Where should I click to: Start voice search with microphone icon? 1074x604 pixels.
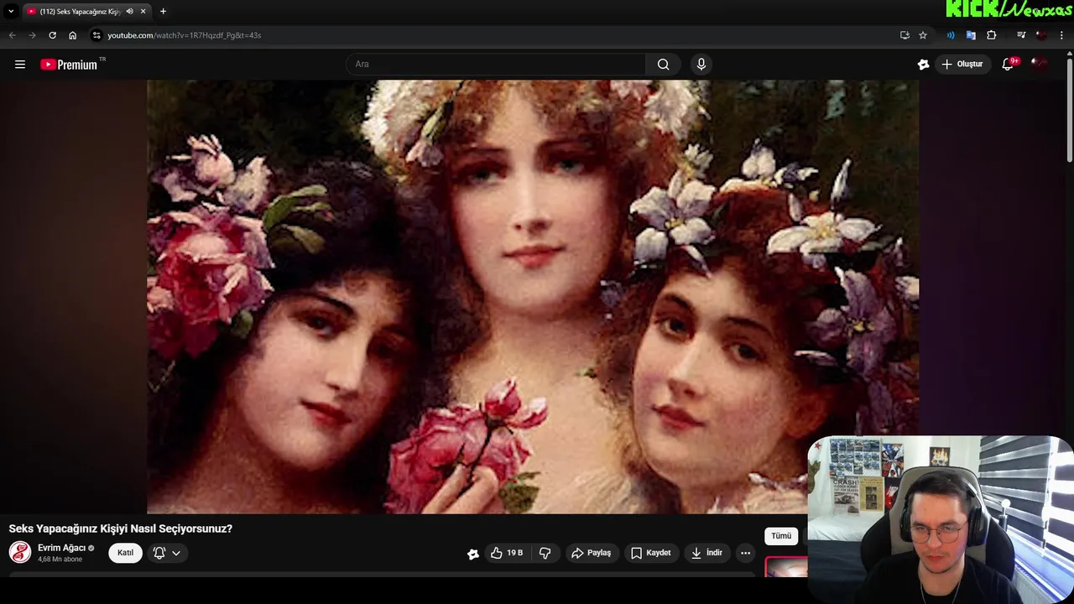(x=701, y=65)
